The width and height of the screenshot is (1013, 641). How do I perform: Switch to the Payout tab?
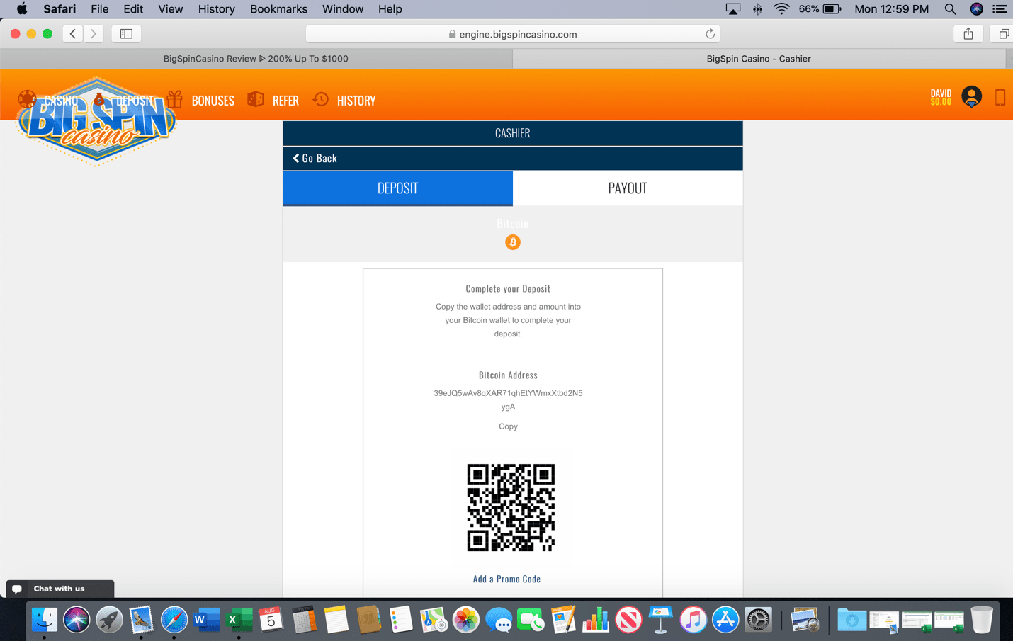pos(628,188)
